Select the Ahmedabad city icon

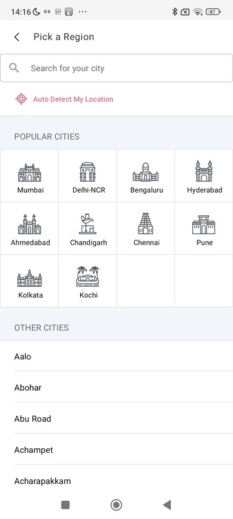[x=30, y=224]
